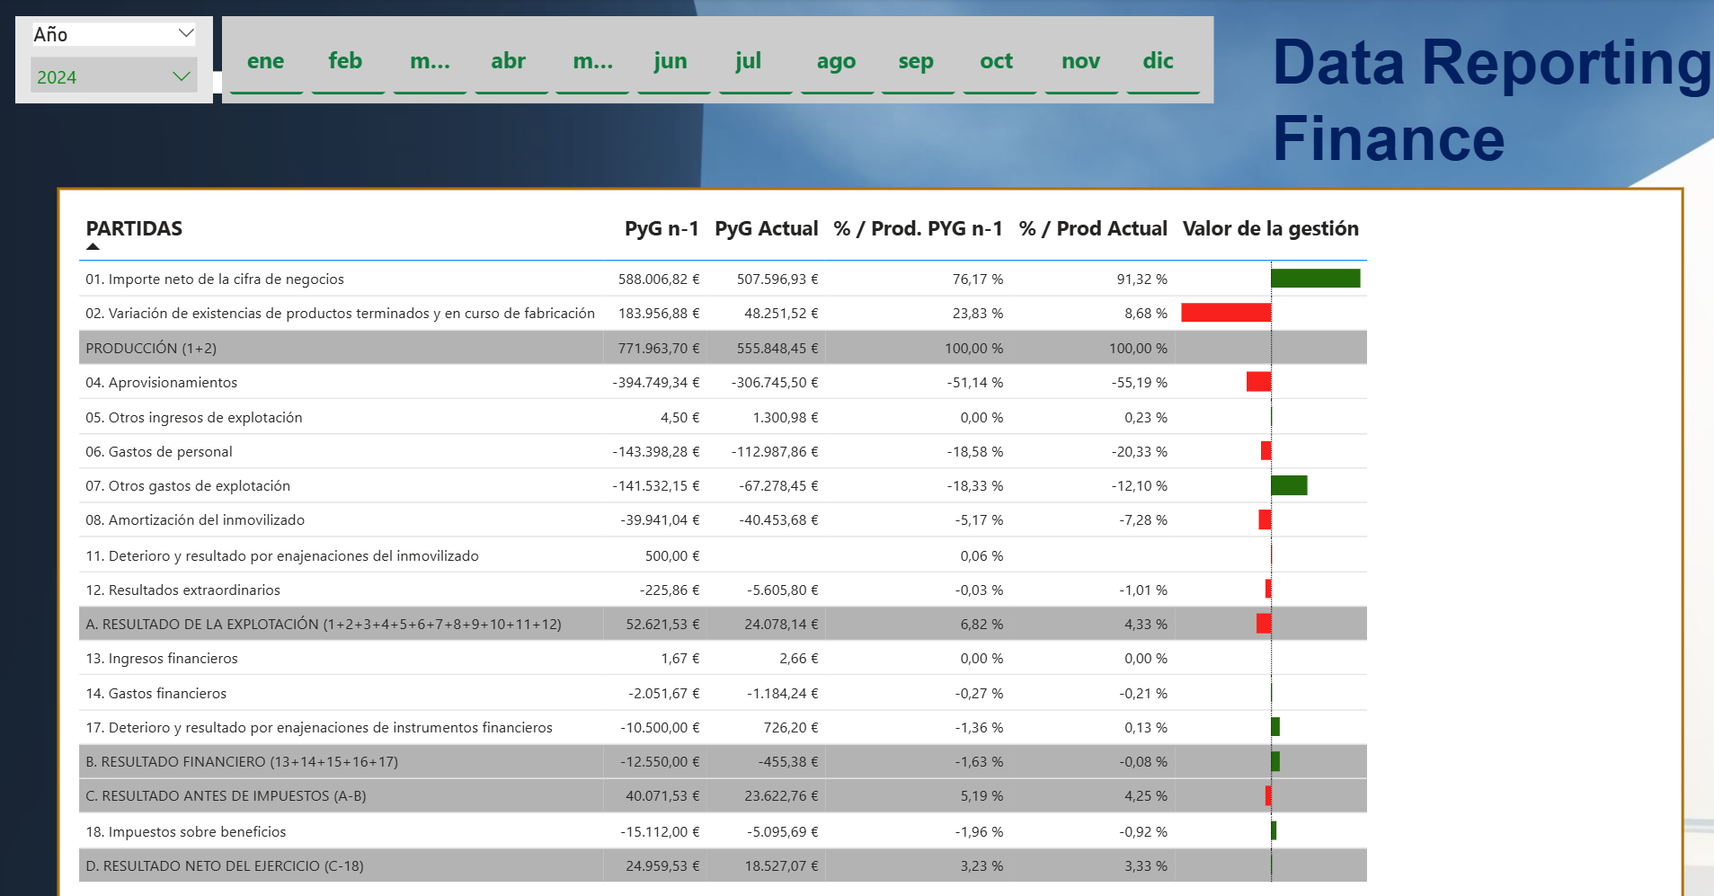1714x896 pixels.
Task: Click red bar in Aprovisionamientos row
Action: 1258,382
